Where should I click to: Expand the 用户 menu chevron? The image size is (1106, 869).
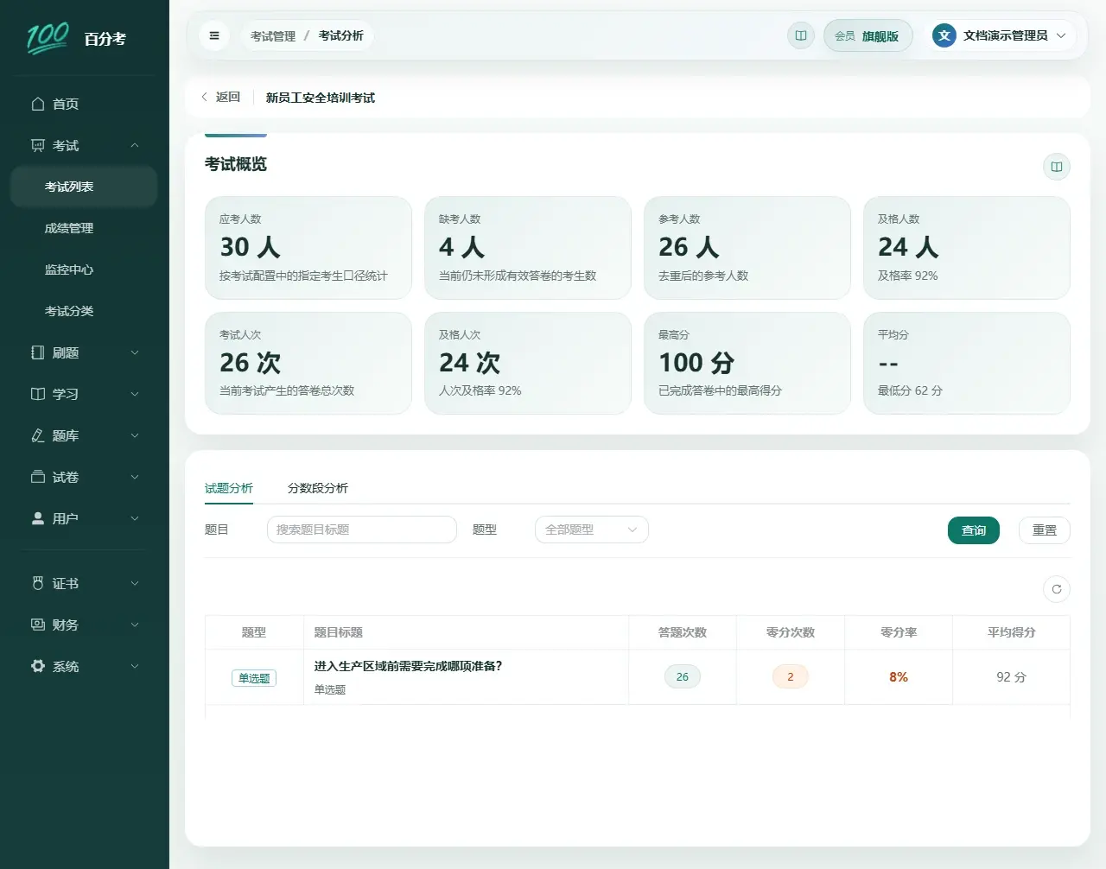point(135,518)
